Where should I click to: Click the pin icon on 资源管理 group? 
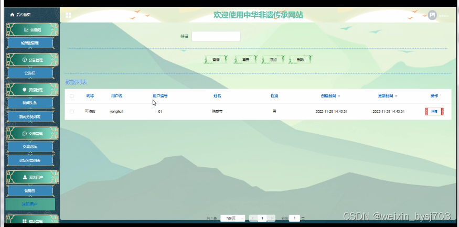[25, 90]
